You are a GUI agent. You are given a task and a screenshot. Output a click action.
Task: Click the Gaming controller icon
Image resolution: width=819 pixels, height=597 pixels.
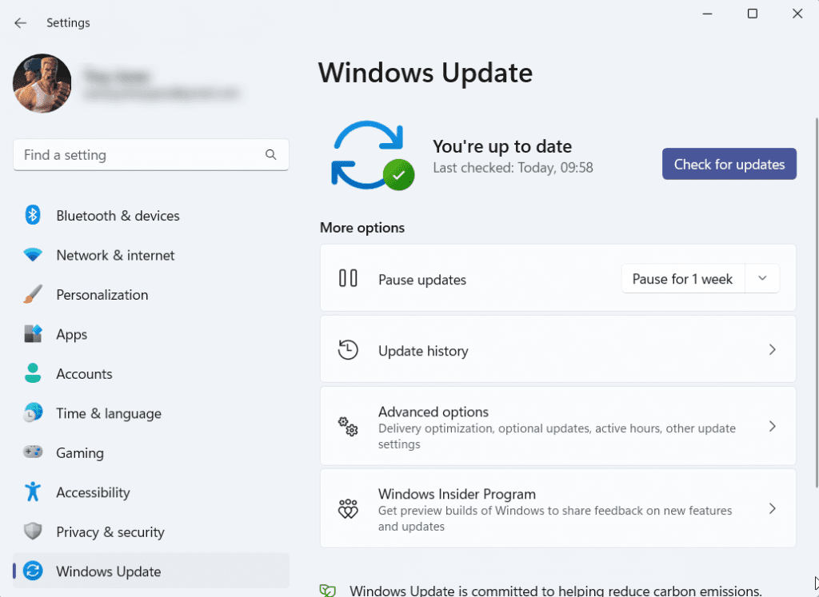coord(32,452)
